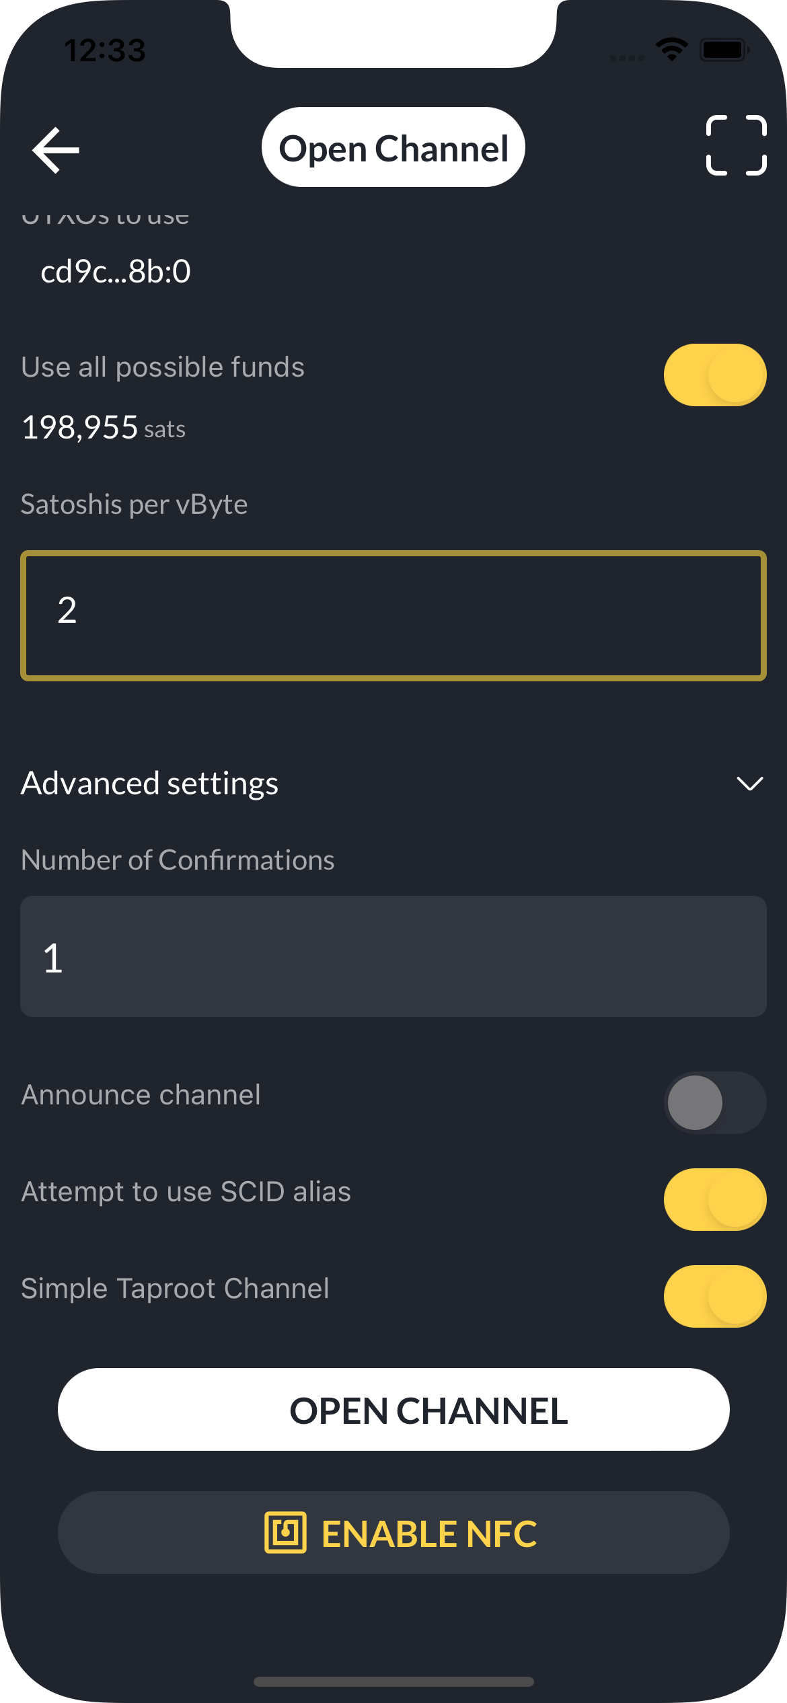This screenshot has width=787, height=1703.
Task: Click the OPEN CHANNEL button
Action: pyautogui.click(x=394, y=1409)
